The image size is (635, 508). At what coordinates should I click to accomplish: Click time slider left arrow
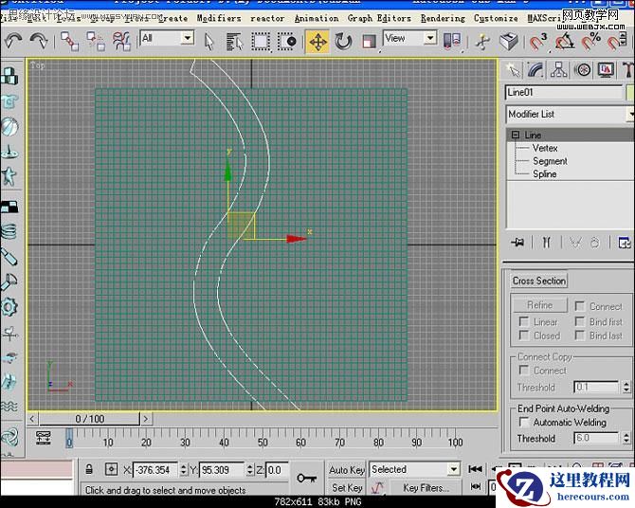coord(32,419)
